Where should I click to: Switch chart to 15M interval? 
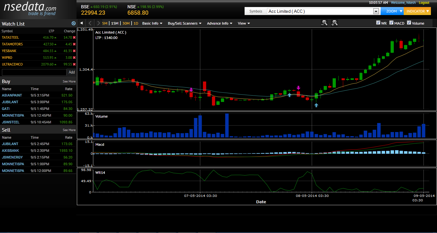(115, 23)
